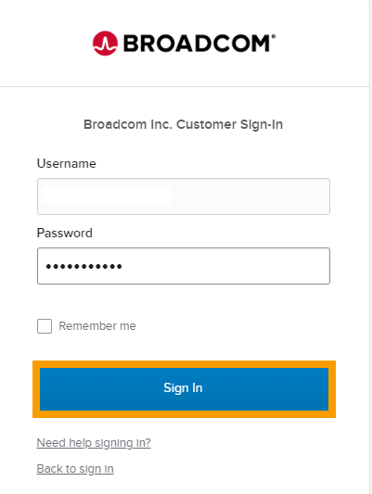Click the whited-out username value
The width and height of the screenshot is (372, 494).
(107, 195)
